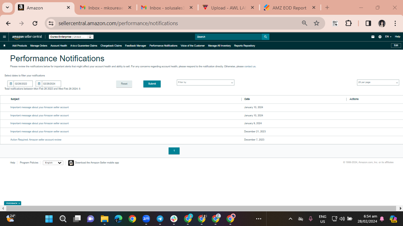Open Chargeback Claims menu item

[x=111, y=46]
